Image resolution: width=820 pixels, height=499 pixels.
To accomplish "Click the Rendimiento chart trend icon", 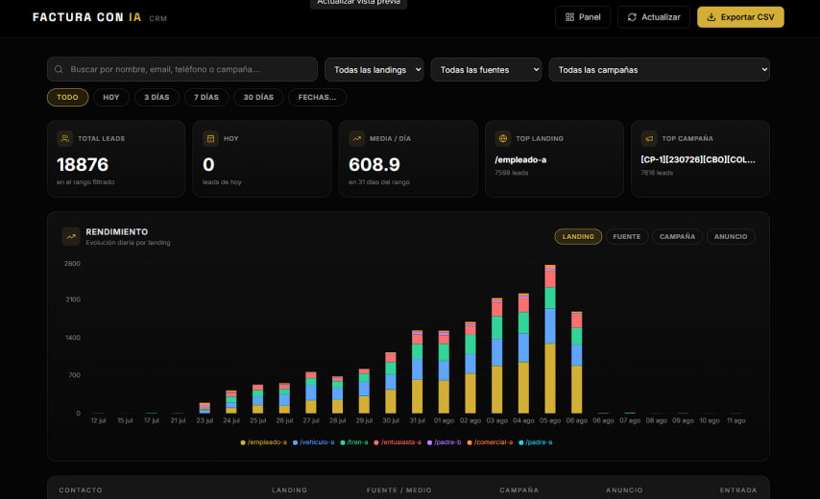I will tap(71, 236).
